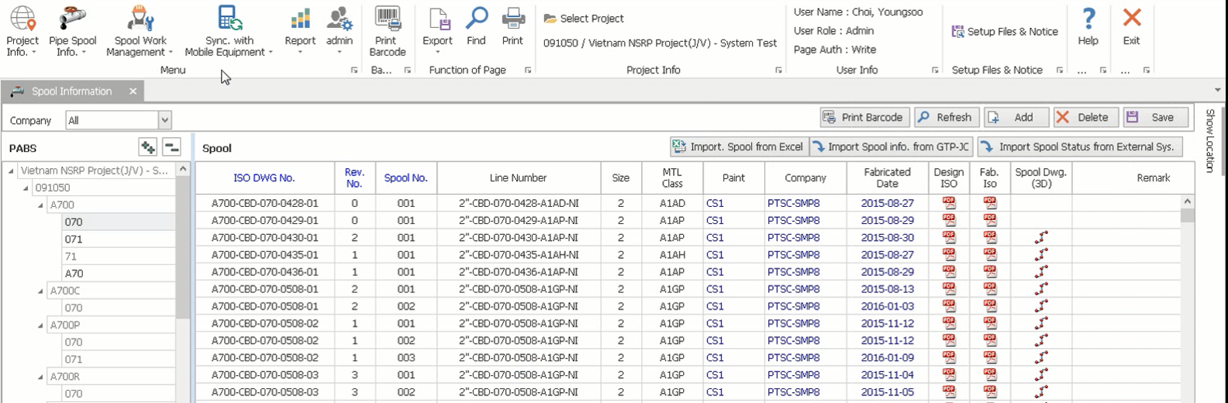
Task: Sort by the ISO DWG No. column header
Action: click(x=264, y=178)
